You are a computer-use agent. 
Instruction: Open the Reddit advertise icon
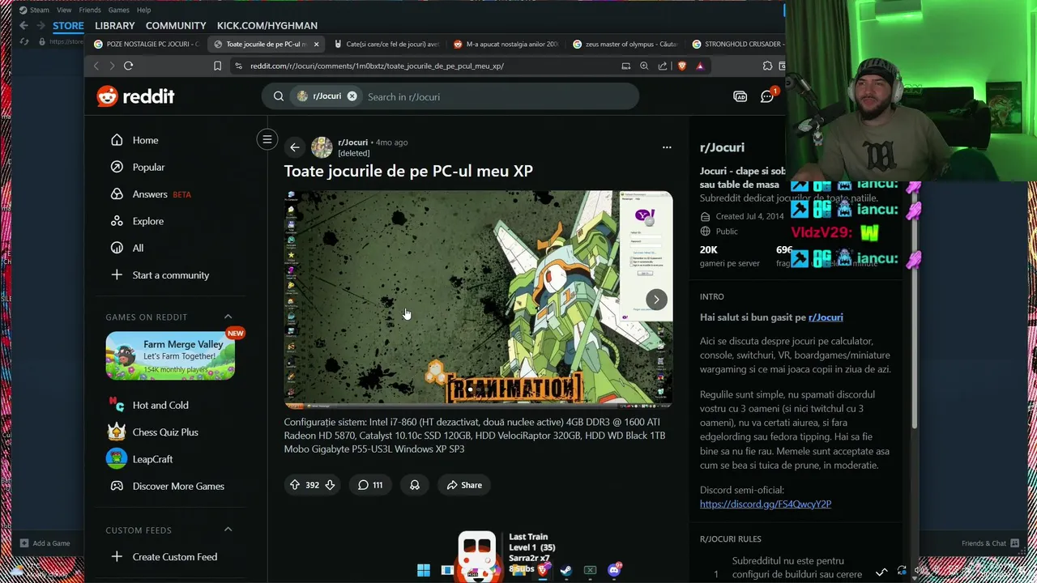click(740, 96)
